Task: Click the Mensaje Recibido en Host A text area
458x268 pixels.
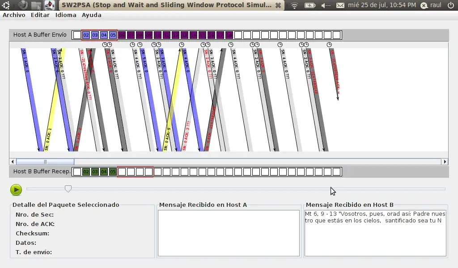Action: 229,233
